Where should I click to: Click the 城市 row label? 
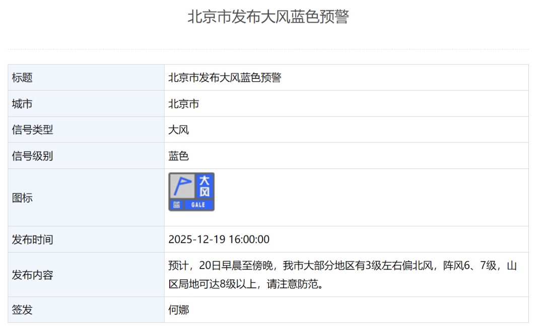[x=24, y=104]
